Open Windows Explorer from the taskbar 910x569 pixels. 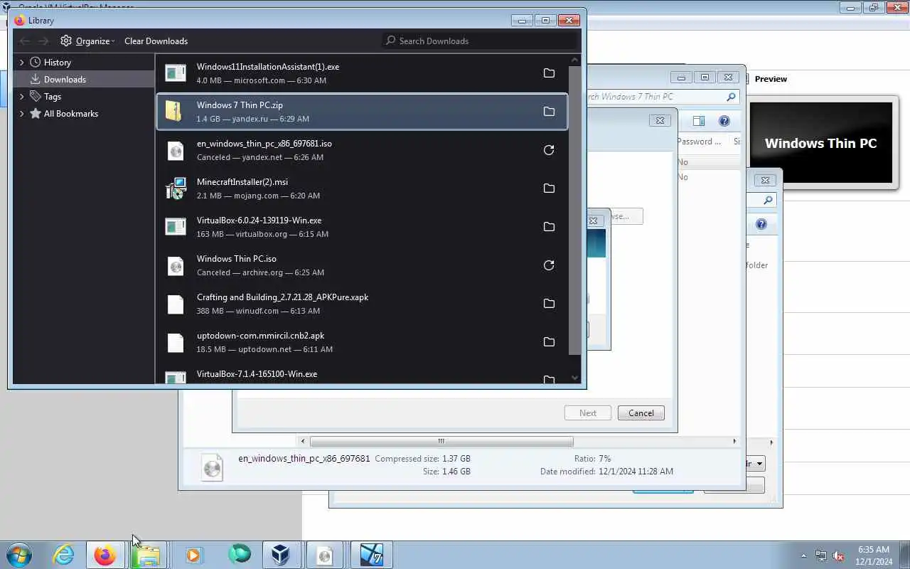[x=149, y=555]
